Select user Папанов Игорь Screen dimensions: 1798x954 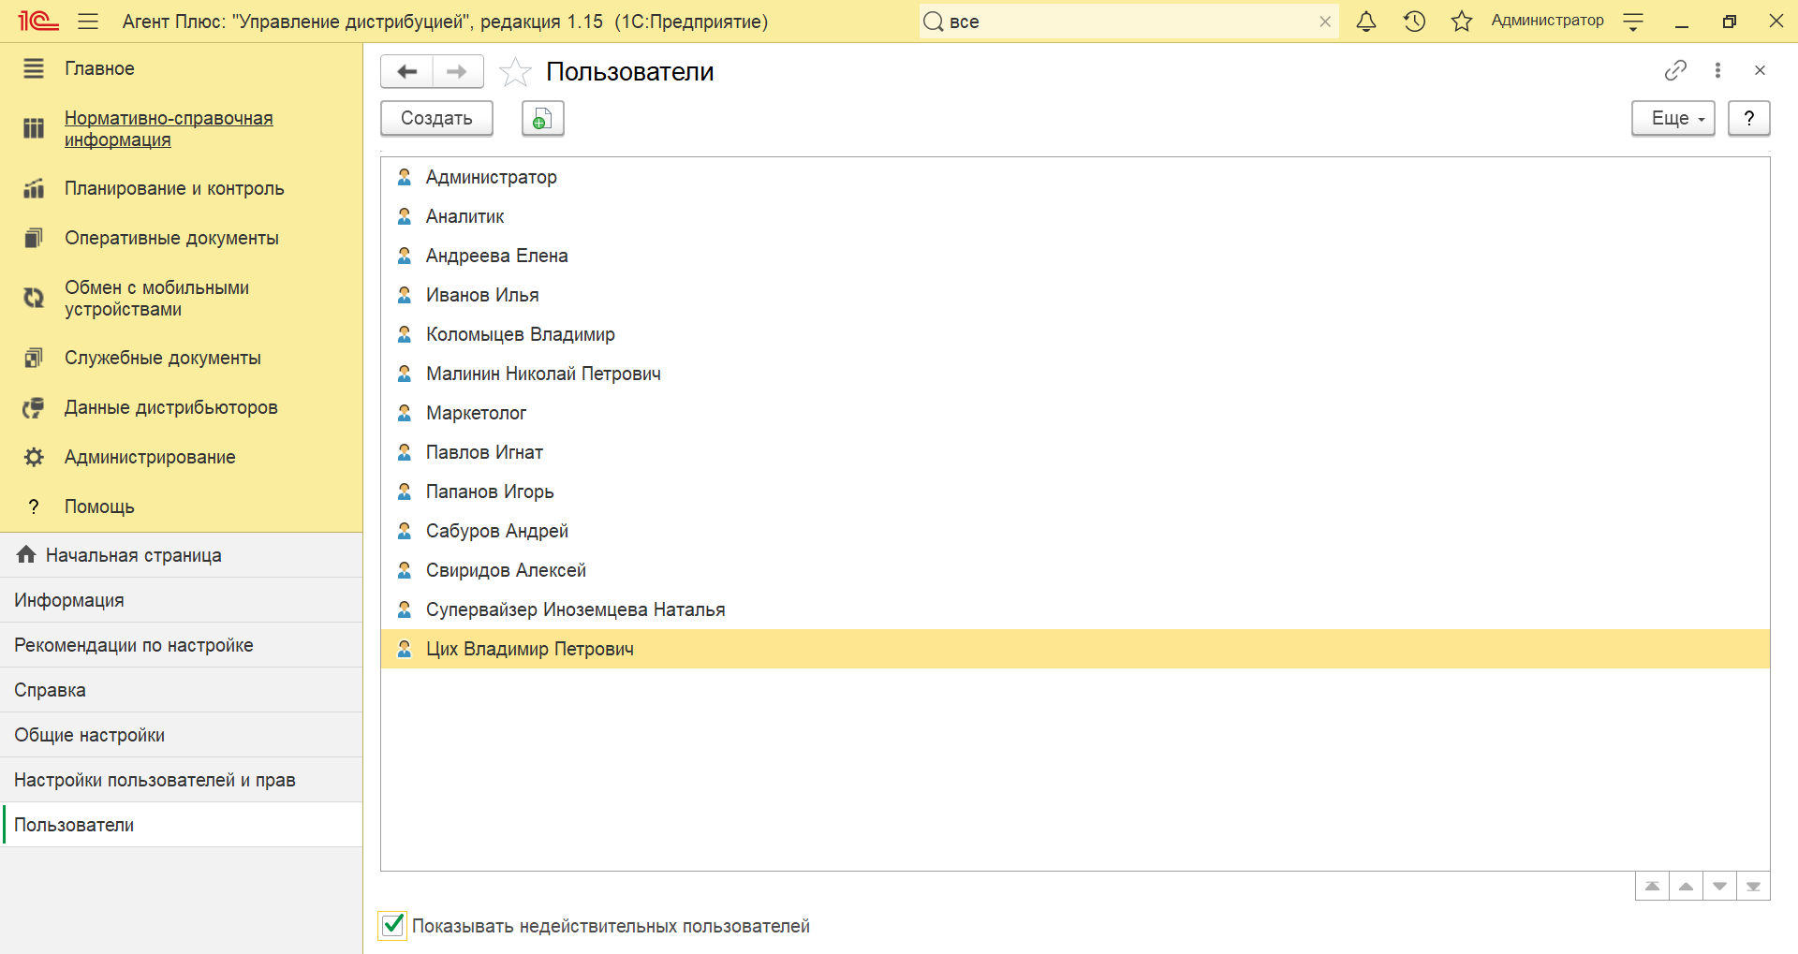click(1075, 492)
